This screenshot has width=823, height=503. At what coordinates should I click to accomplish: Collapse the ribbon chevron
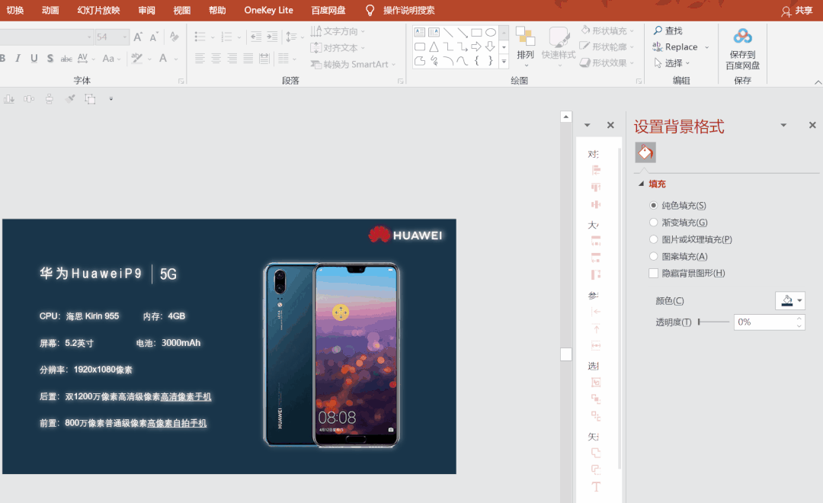click(818, 82)
